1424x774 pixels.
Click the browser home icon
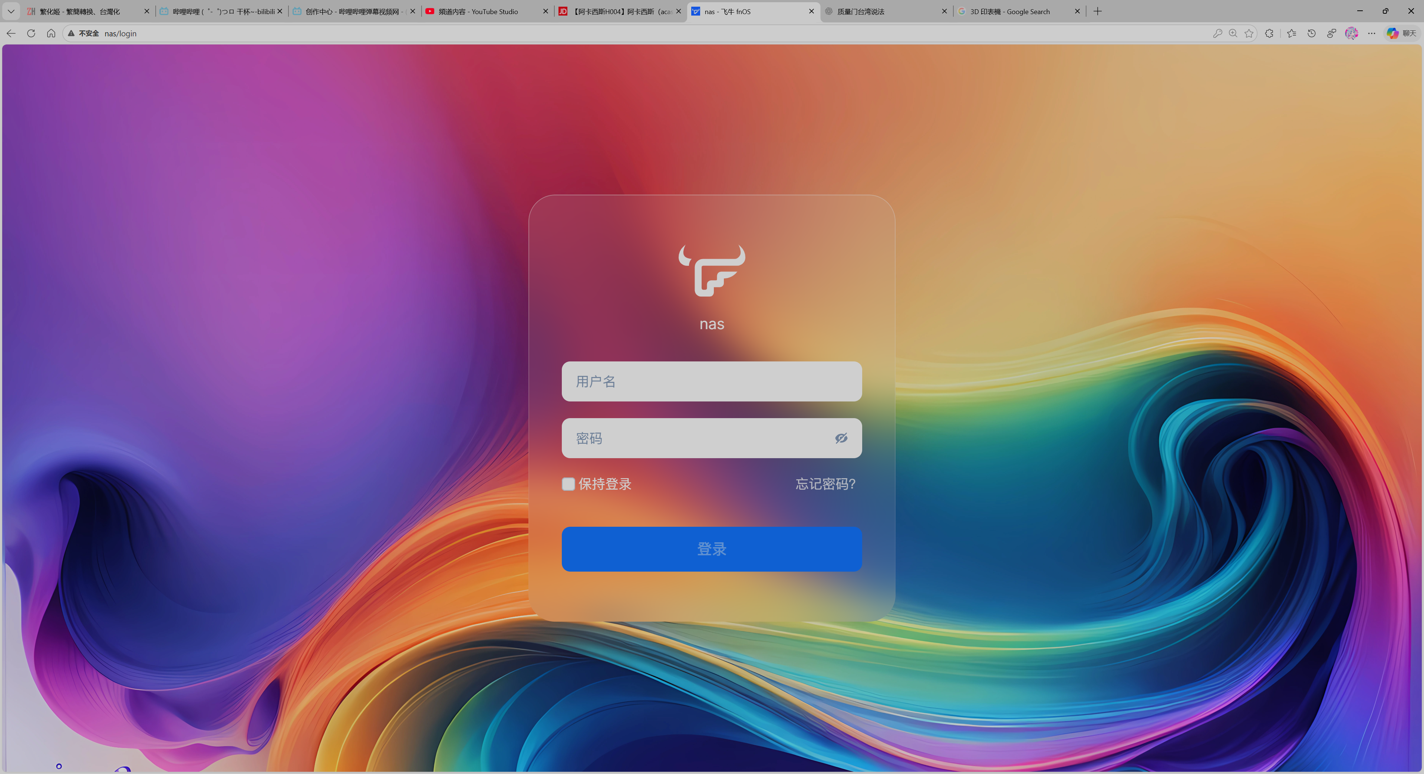51,33
